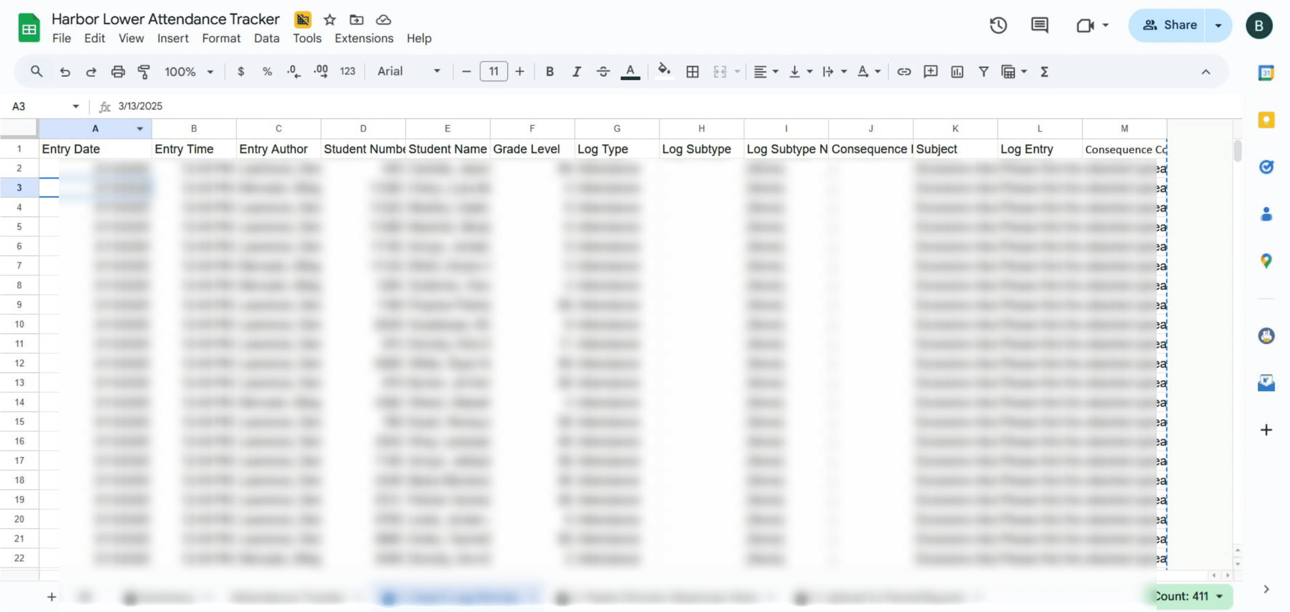
Task: Toggle bold formatting
Action: 549,72
